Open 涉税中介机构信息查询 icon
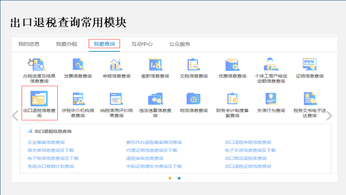Image resolution: width=346 pixels, height=195 pixels. pyautogui.click(x=78, y=99)
